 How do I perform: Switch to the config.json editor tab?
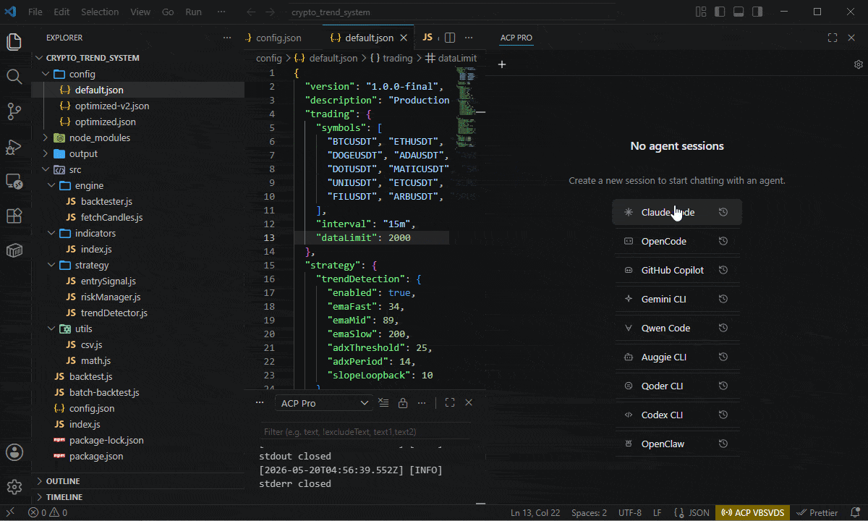click(x=278, y=38)
